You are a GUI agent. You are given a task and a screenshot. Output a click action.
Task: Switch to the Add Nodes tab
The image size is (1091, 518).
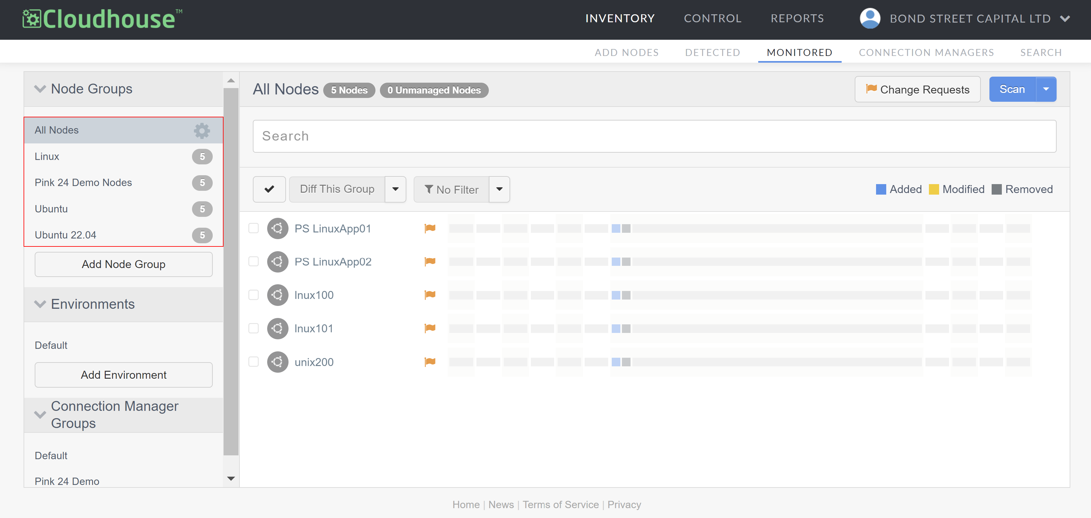tap(626, 52)
